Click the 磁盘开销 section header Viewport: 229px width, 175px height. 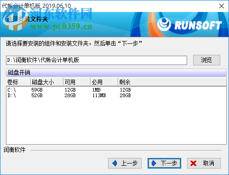pos(116,73)
